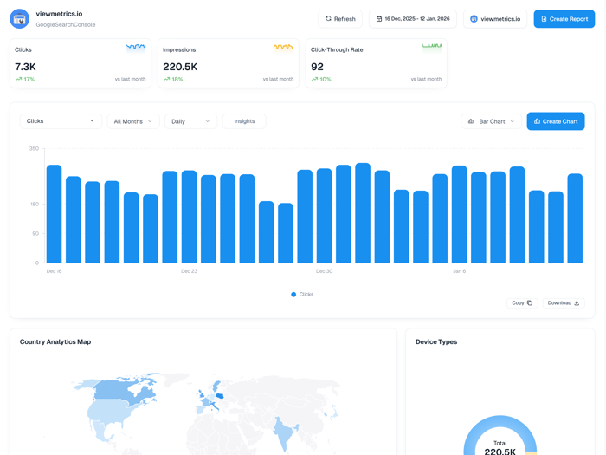This screenshot has width=606, height=455.
Task: Click the bar chart icon in type selector
Action: 471,121
